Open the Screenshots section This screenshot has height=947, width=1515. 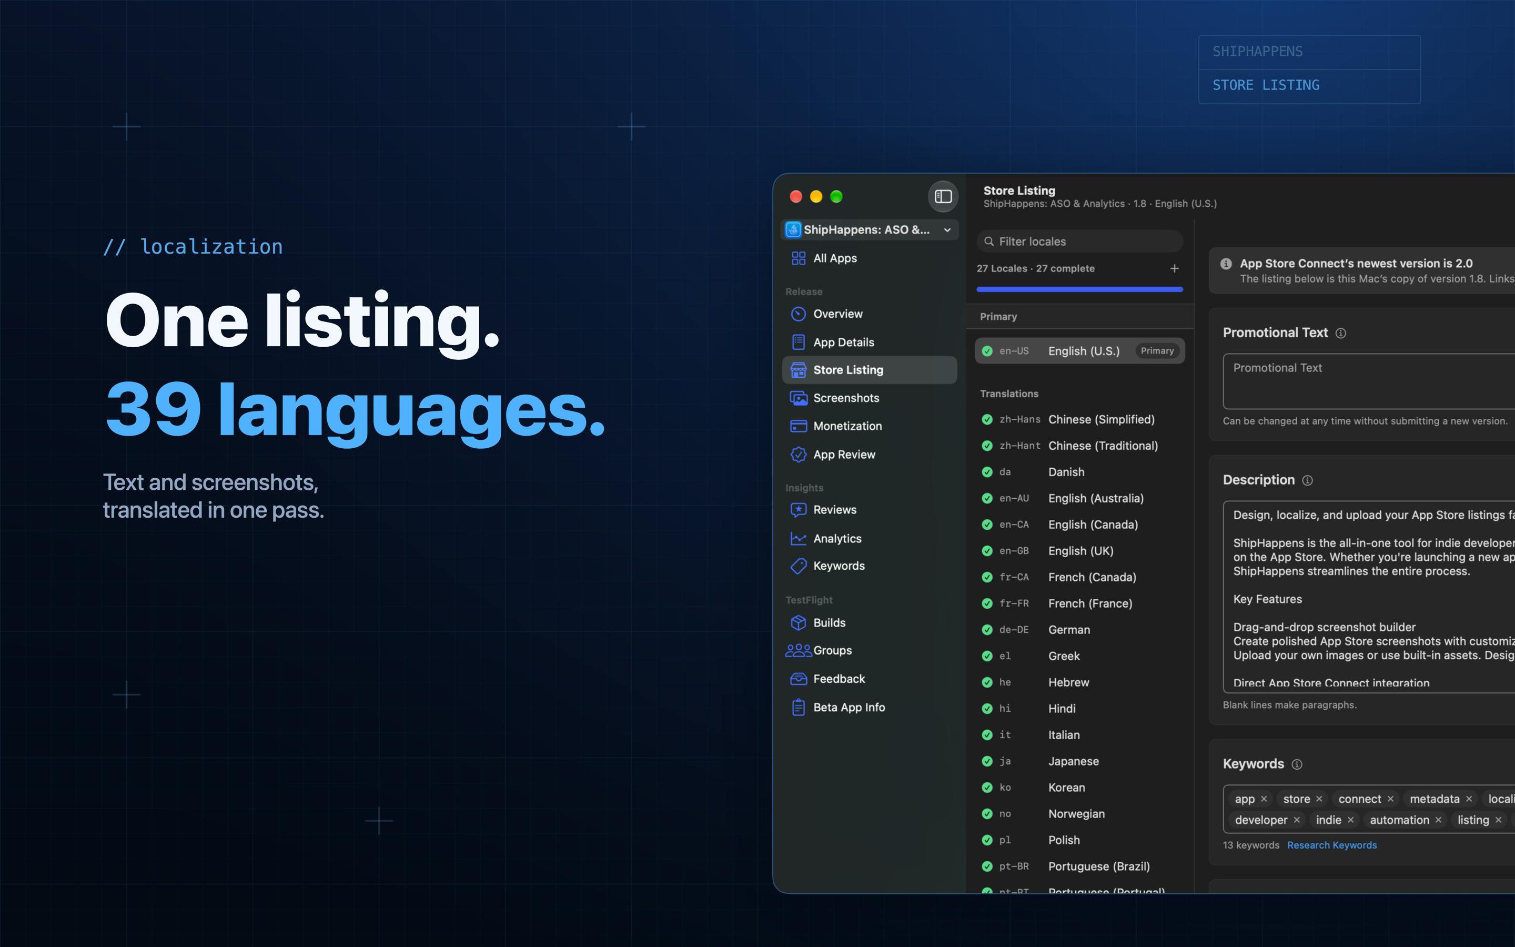(870, 398)
